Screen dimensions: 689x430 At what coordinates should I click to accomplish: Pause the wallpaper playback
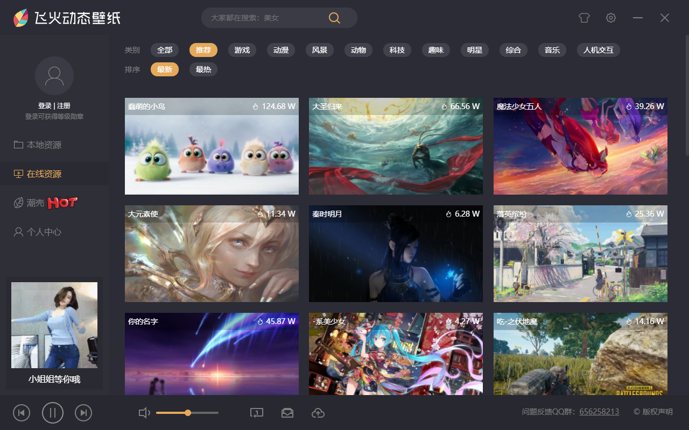coord(53,413)
